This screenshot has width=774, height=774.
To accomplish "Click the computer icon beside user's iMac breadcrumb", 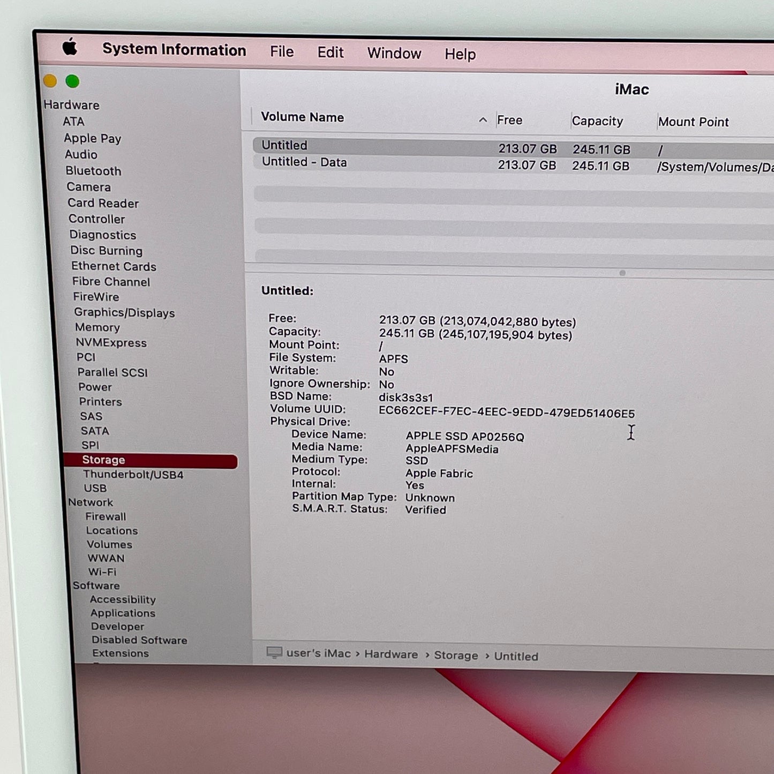I will coord(275,653).
